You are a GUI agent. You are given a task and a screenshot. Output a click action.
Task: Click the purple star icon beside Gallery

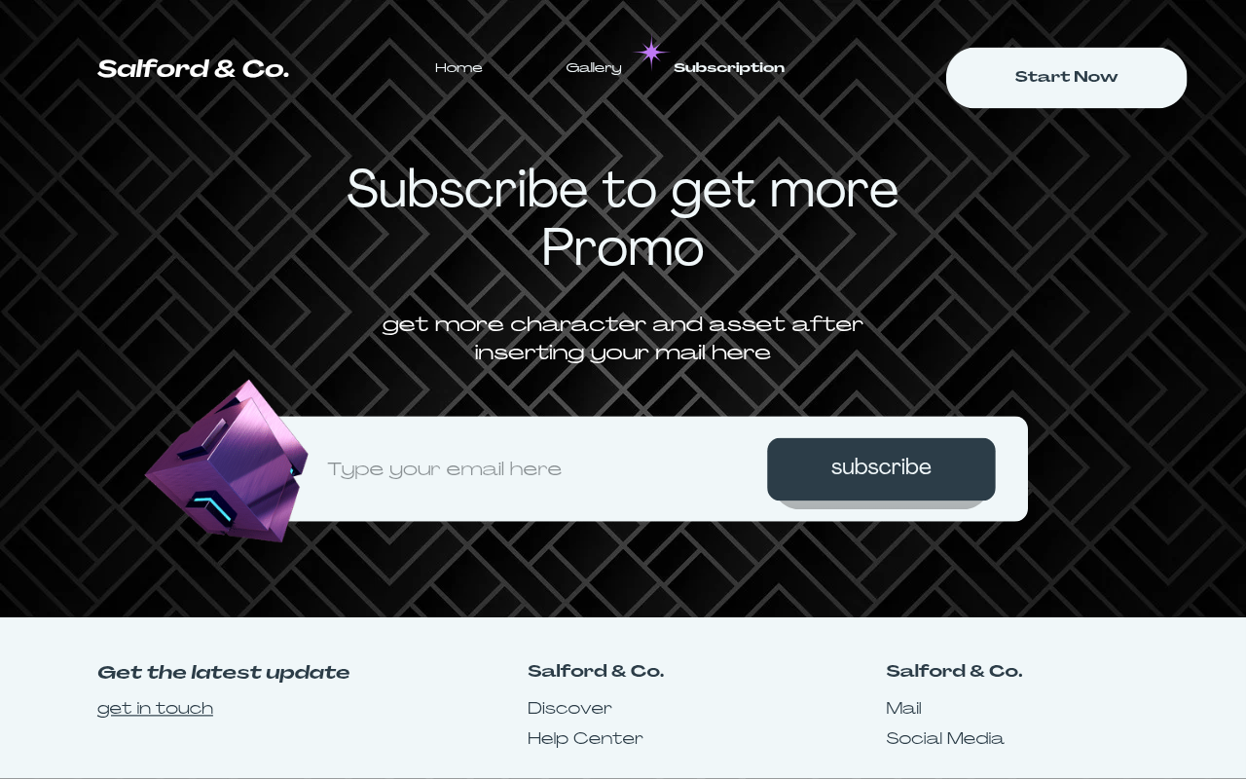click(x=651, y=52)
